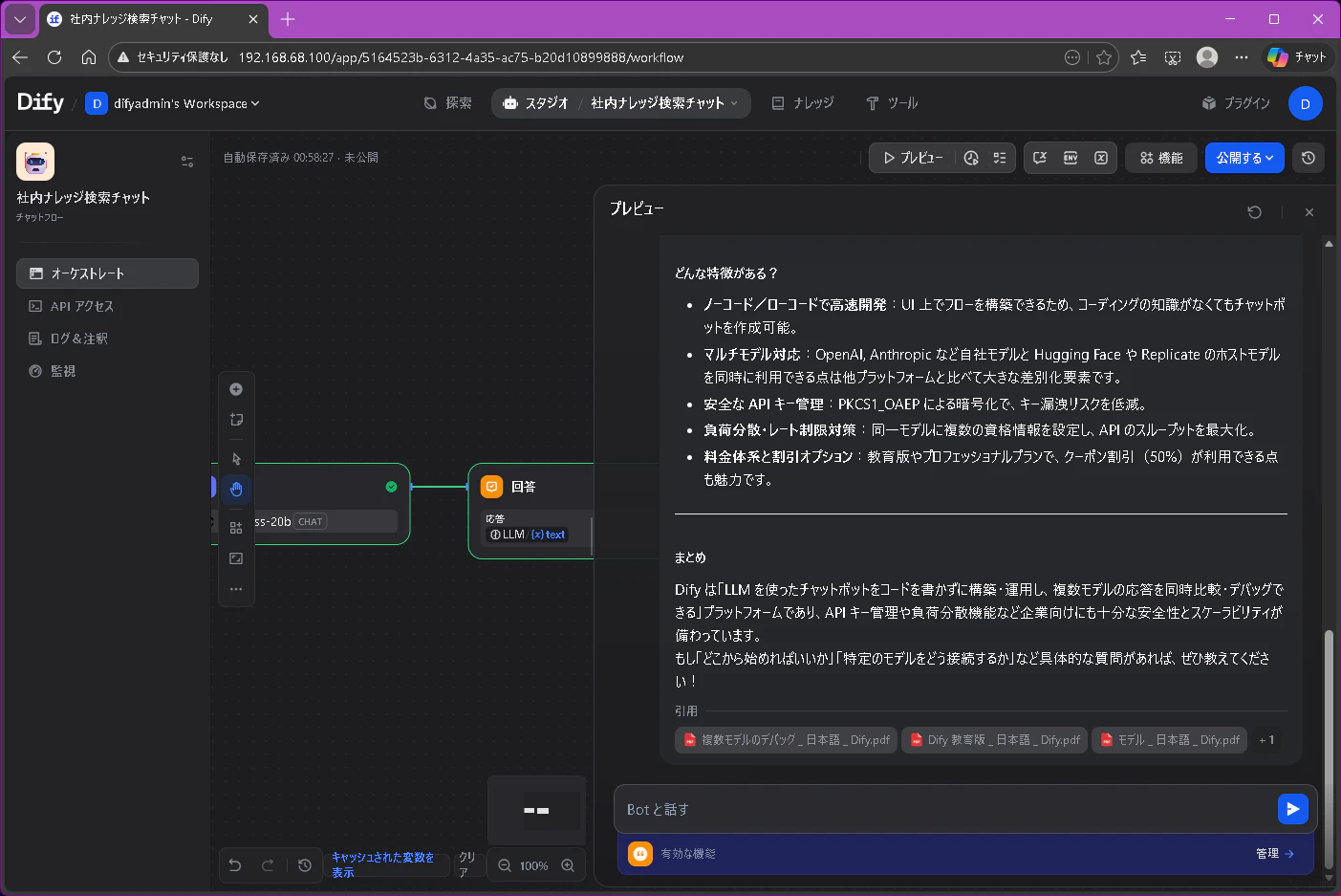This screenshot has height=896, width=1341.
Task: Show cached variables via キャッシュされた変数を表示
Action: point(383,864)
